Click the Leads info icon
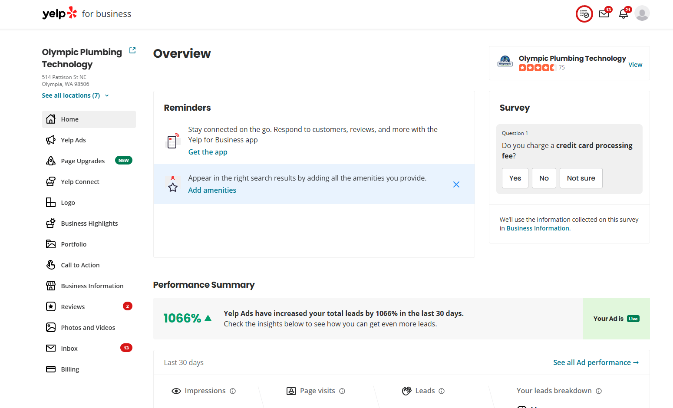 [x=442, y=391]
